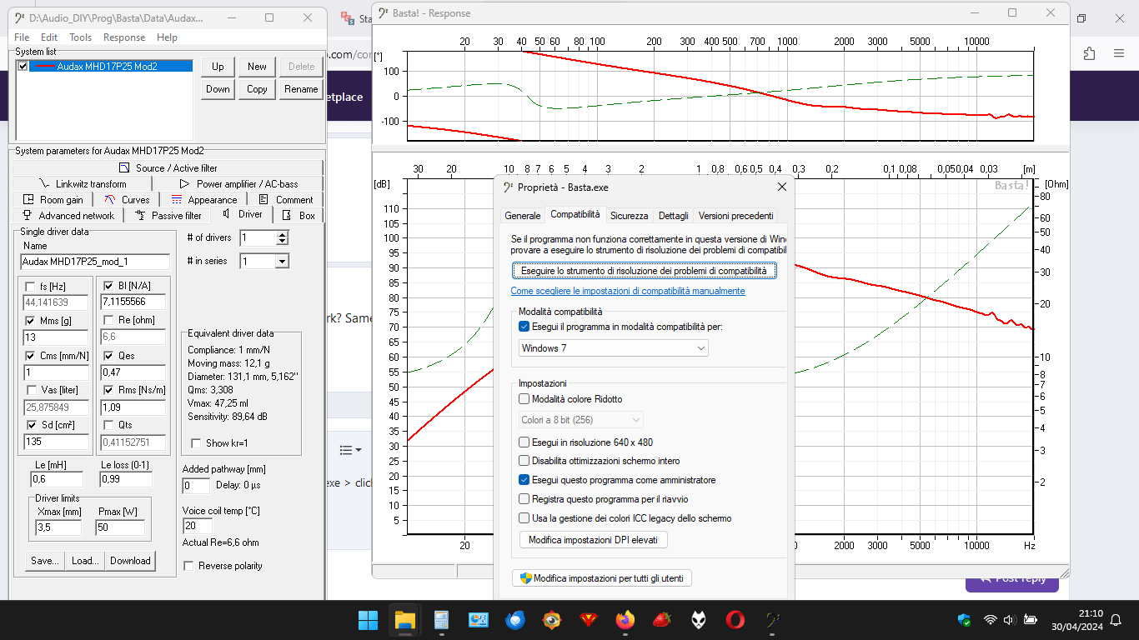The width and height of the screenshot is (1139, 640).
Task: Open the browser hamburger menu
Action: tap(1119, 53)
